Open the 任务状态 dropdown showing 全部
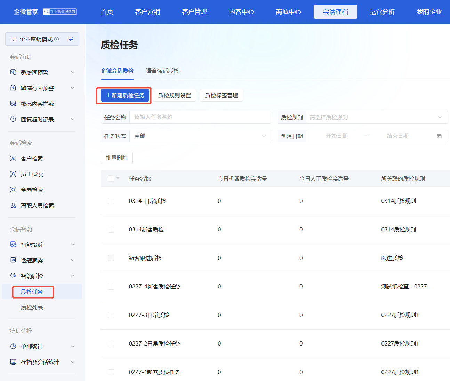The image size is (450, 381). tap(200, 136)
